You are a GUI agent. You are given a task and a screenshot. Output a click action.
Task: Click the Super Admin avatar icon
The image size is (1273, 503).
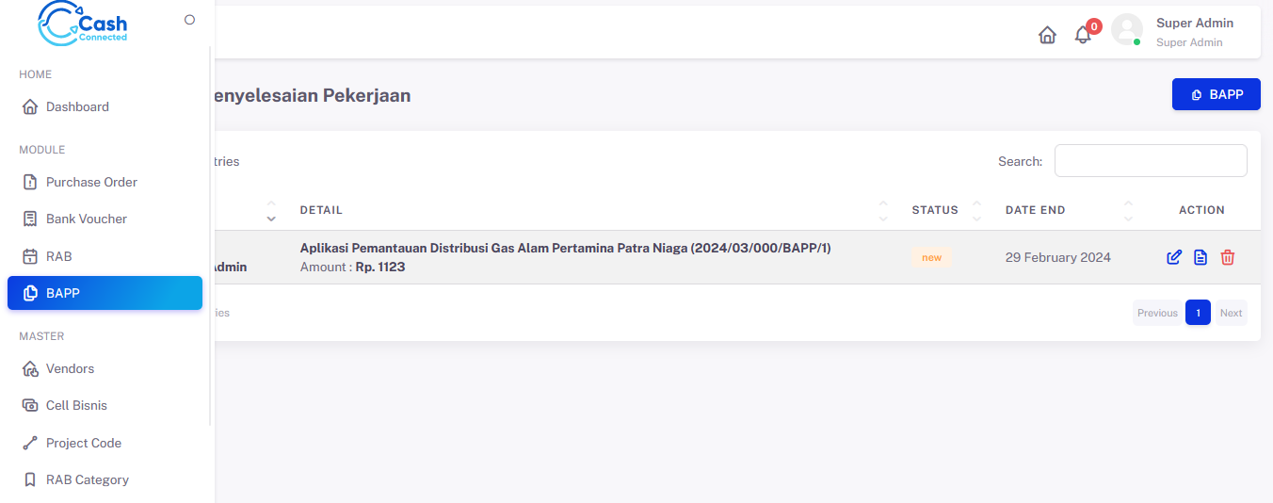(1127, 30)
